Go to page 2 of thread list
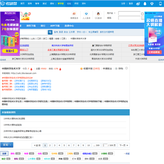Screen dimensions: 164x164 coord(50,145)
